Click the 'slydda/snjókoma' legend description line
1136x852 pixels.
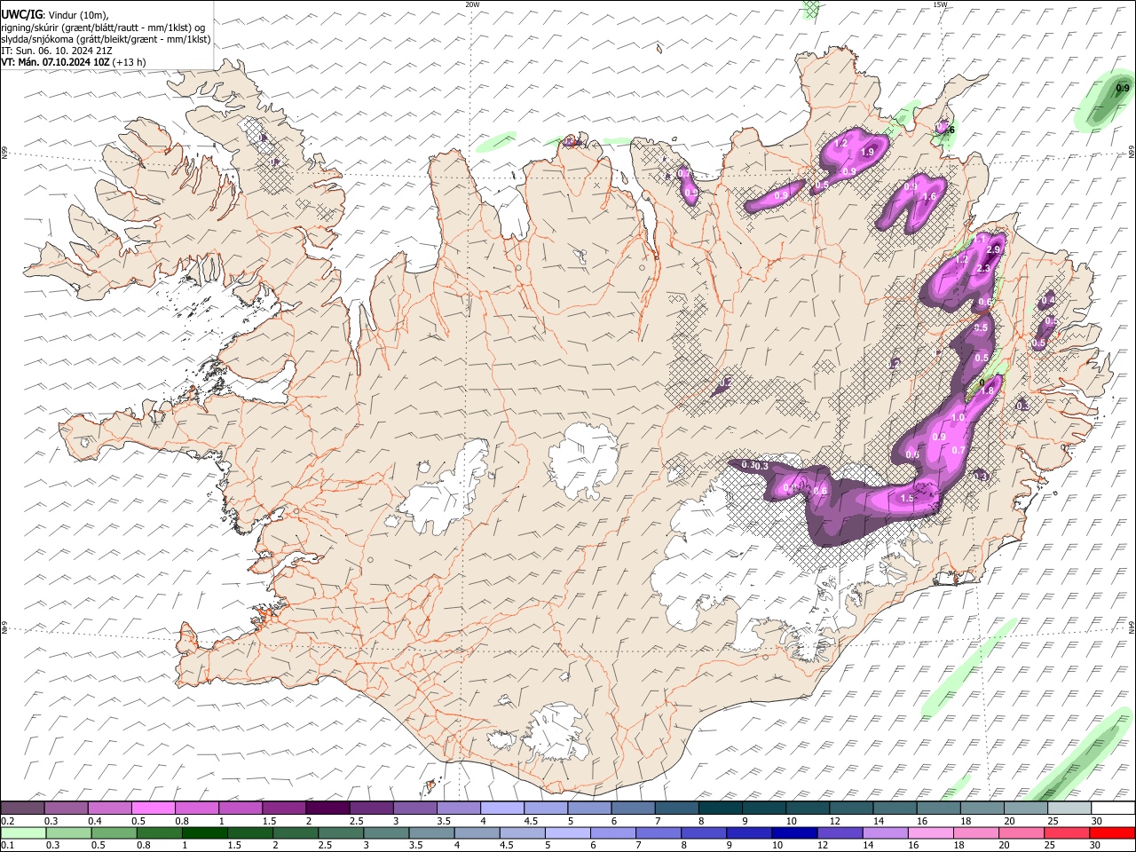coord(106,39)
